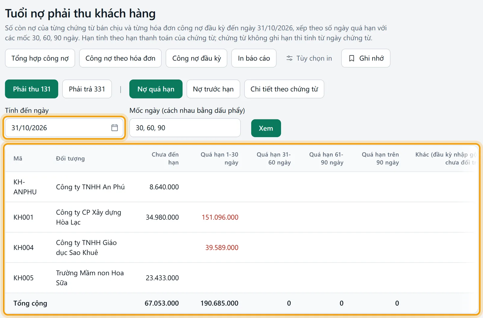Go to Công nợ đầu kỳ
Image resolution: width=483 pixels, height=318 pixels.
coord(197,58)
